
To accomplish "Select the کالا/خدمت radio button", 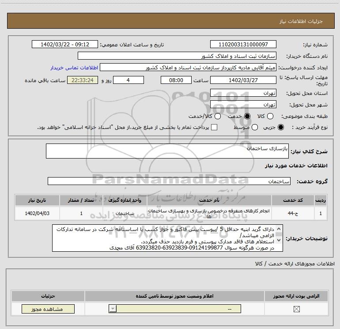I will click(x=218, y=116).
